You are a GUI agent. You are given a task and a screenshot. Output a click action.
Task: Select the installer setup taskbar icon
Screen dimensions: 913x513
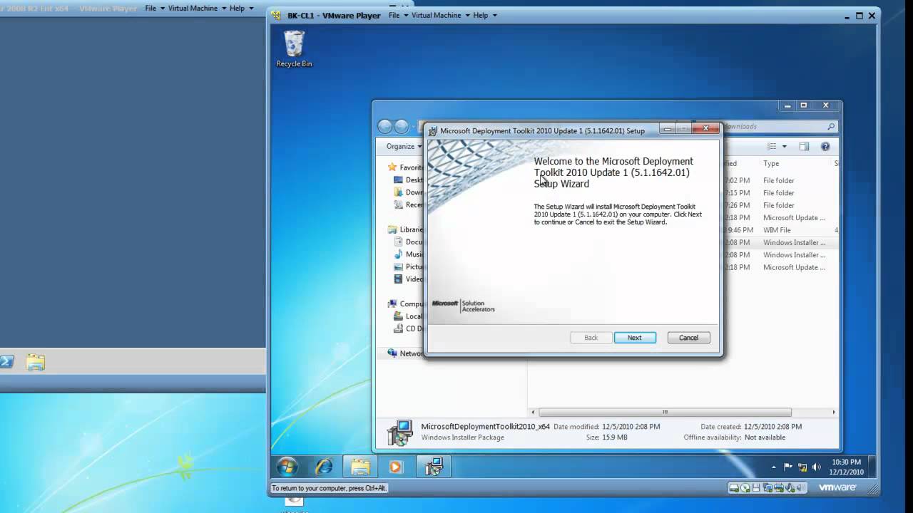[434, 467]
